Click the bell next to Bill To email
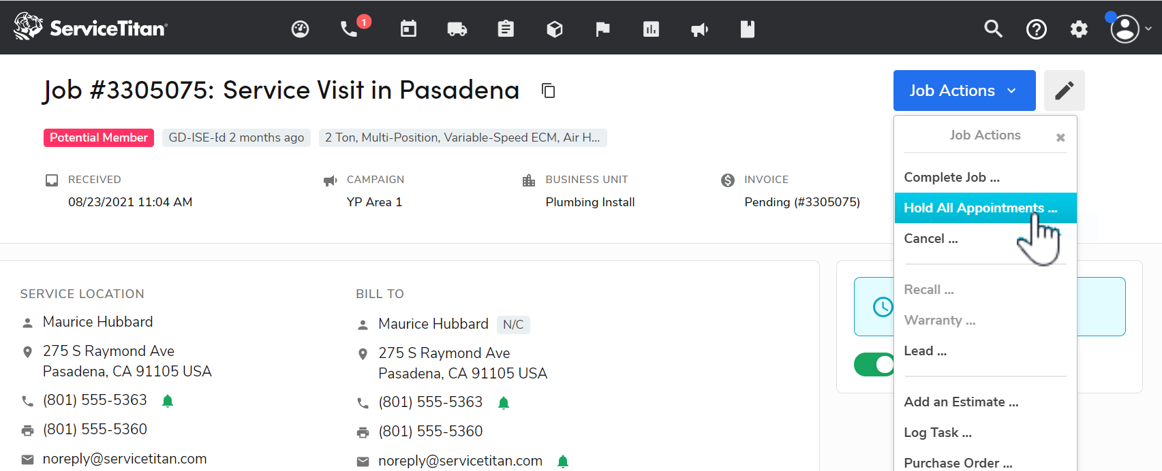 pyautogui.click(x=563, y=461)
